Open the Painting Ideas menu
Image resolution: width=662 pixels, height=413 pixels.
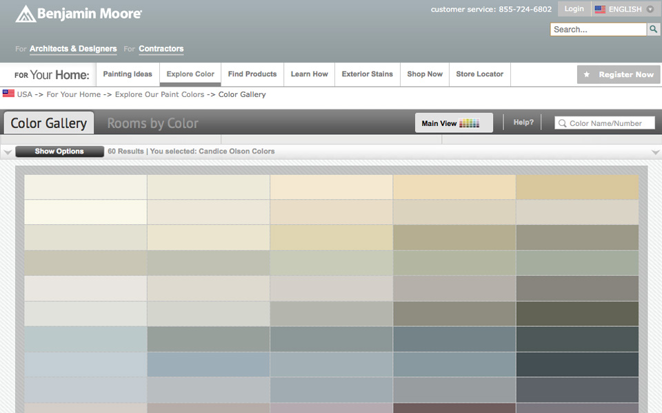(x=128, y=74)
